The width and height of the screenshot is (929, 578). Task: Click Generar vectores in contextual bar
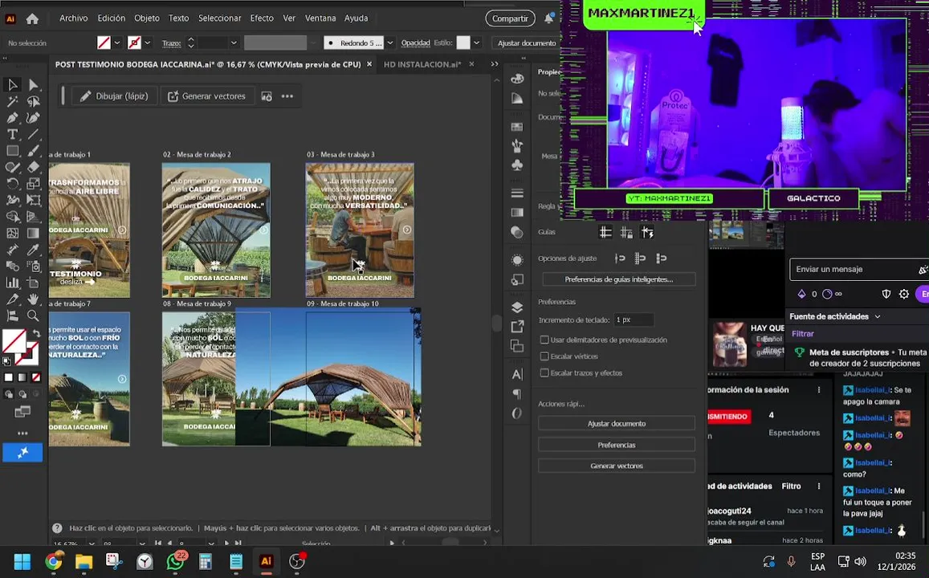pyautogui.click(x=207, y=96)
